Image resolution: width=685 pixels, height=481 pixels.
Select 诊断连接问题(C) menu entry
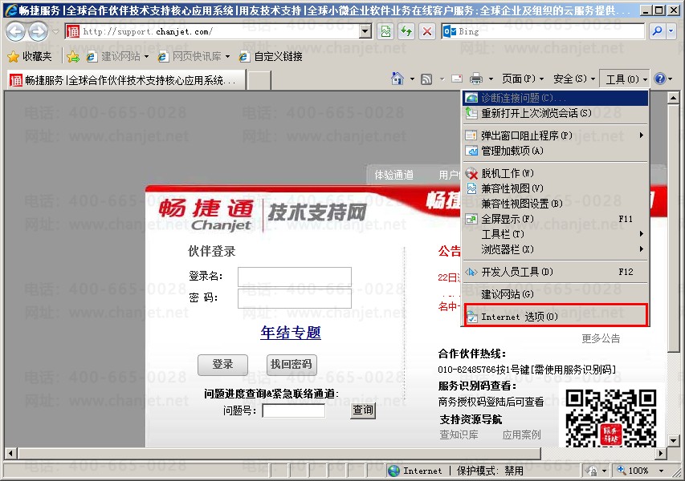click(555, 98)
